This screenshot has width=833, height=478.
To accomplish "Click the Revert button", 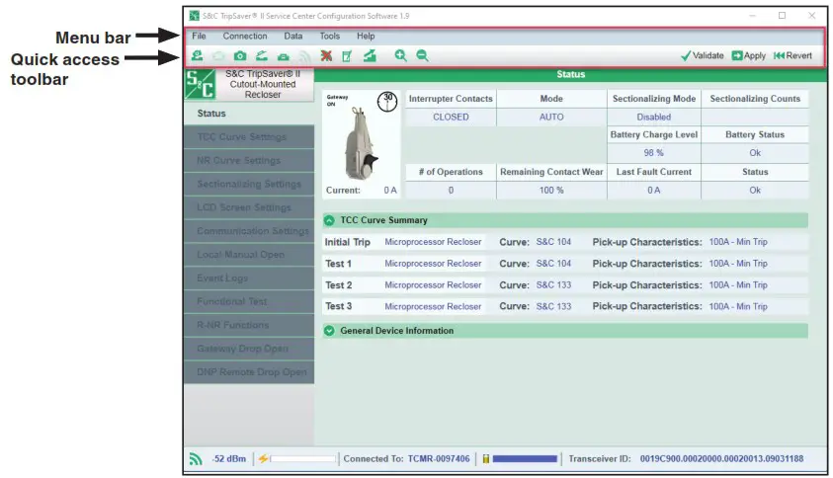I will point(792,55).
